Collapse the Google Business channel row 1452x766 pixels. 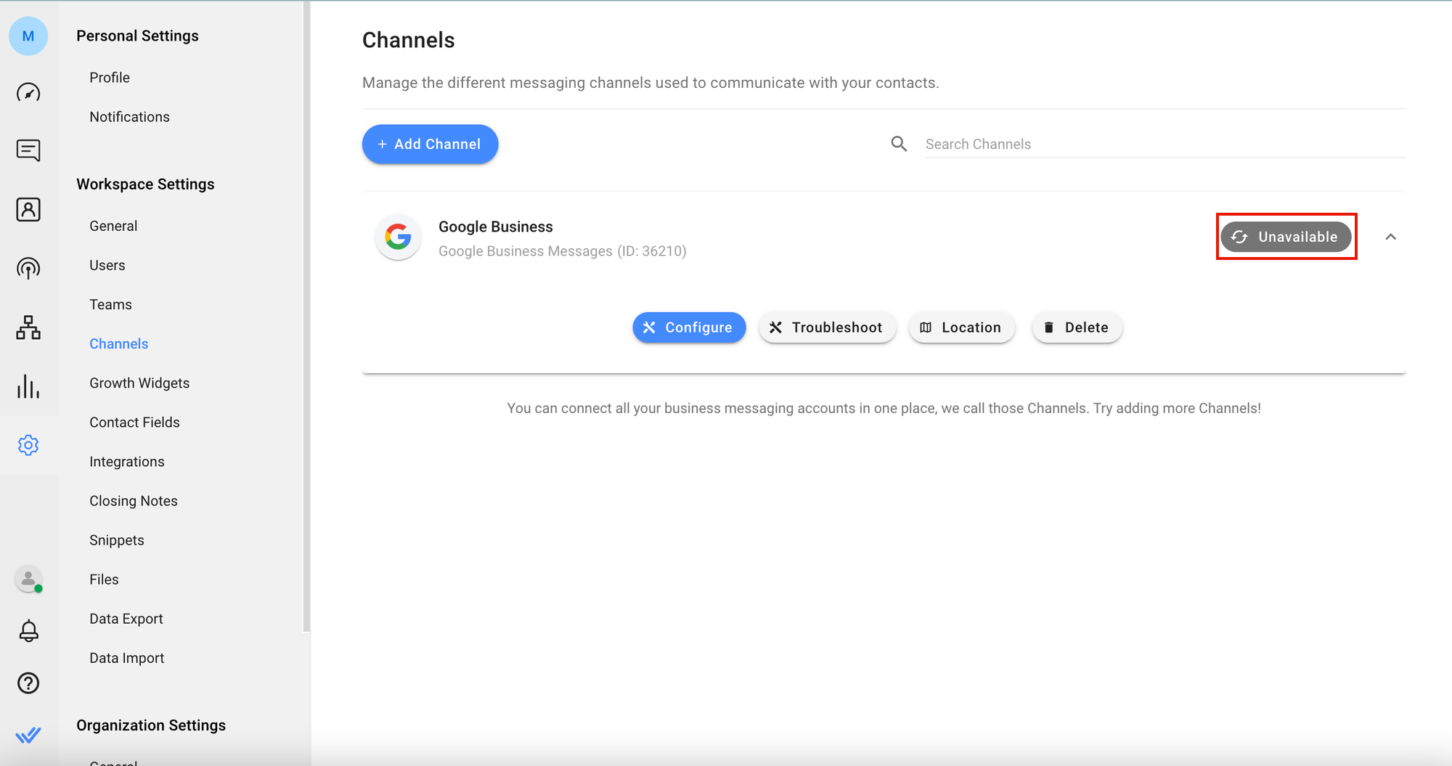[1390, 237]
